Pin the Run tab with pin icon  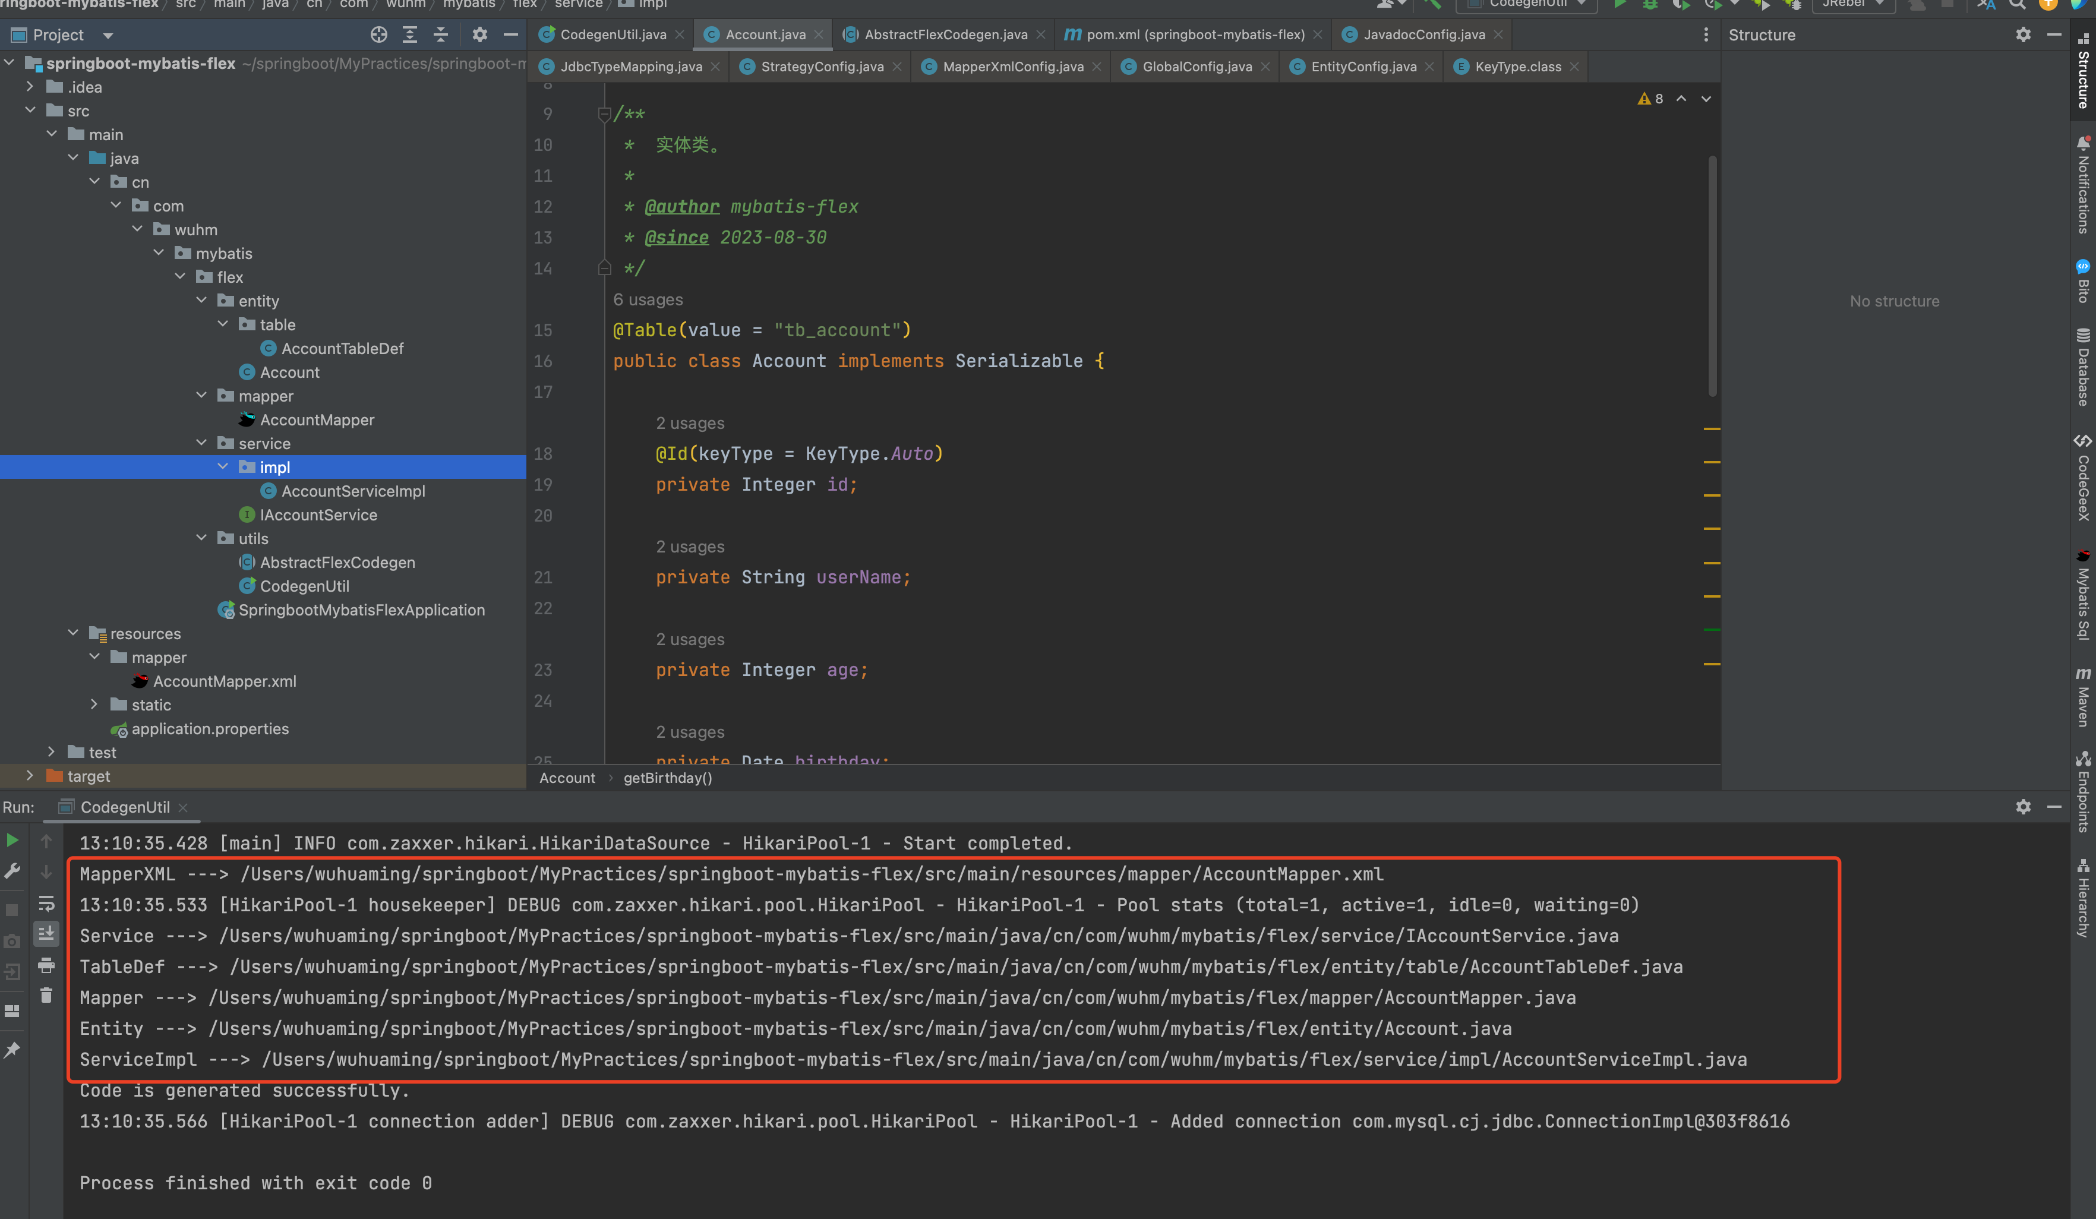[12, 1050]
